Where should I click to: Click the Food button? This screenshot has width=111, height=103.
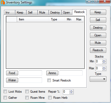[12, 73]
